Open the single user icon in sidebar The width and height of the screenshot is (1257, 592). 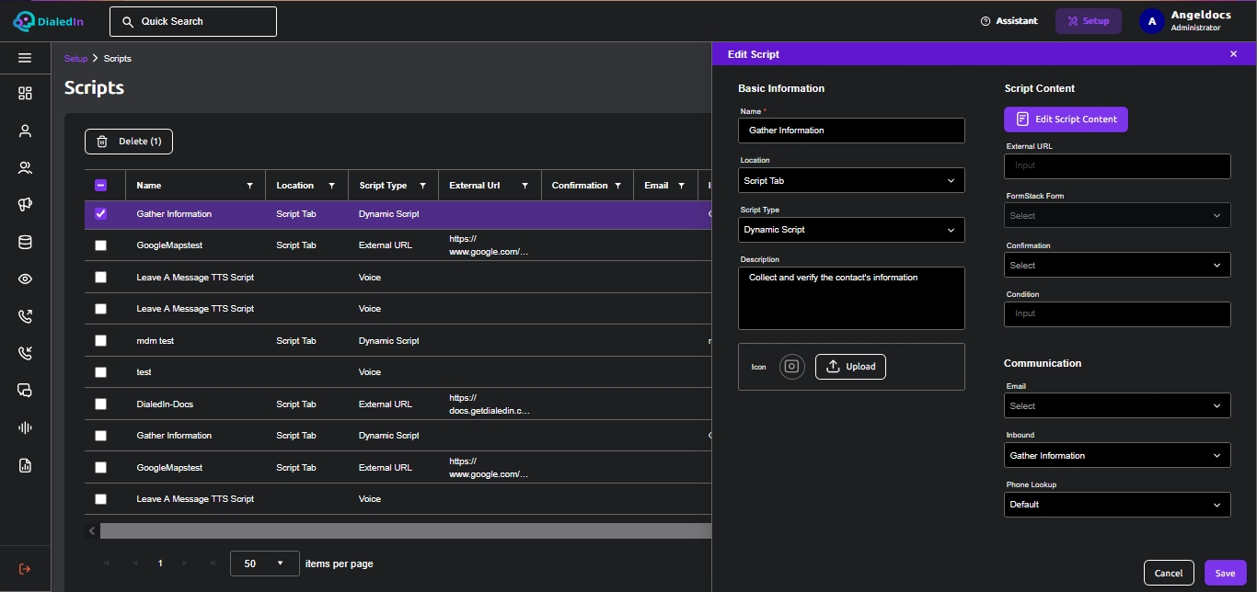[x=25, y=131]
